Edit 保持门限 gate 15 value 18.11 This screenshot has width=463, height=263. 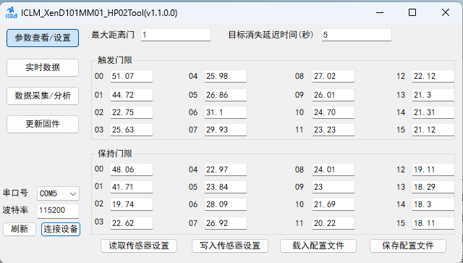point(433,223)
